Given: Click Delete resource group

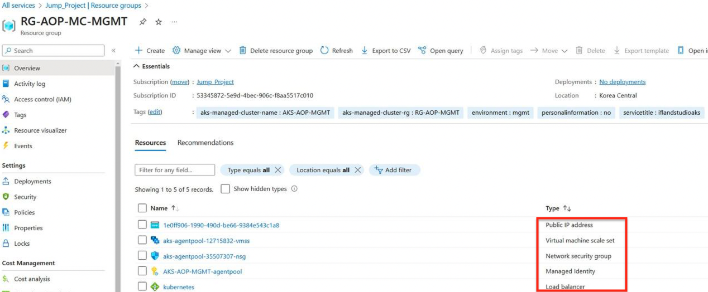Looking at the screenshot, I should [276, 51].
